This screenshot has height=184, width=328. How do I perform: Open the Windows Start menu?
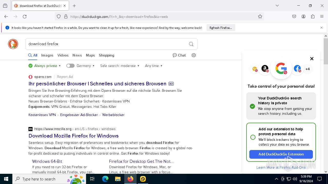(x=6, y=179)
